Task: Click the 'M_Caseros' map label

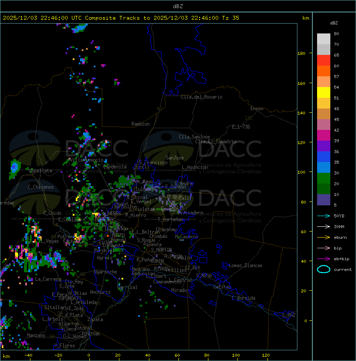Action: [x=187, y=237]
